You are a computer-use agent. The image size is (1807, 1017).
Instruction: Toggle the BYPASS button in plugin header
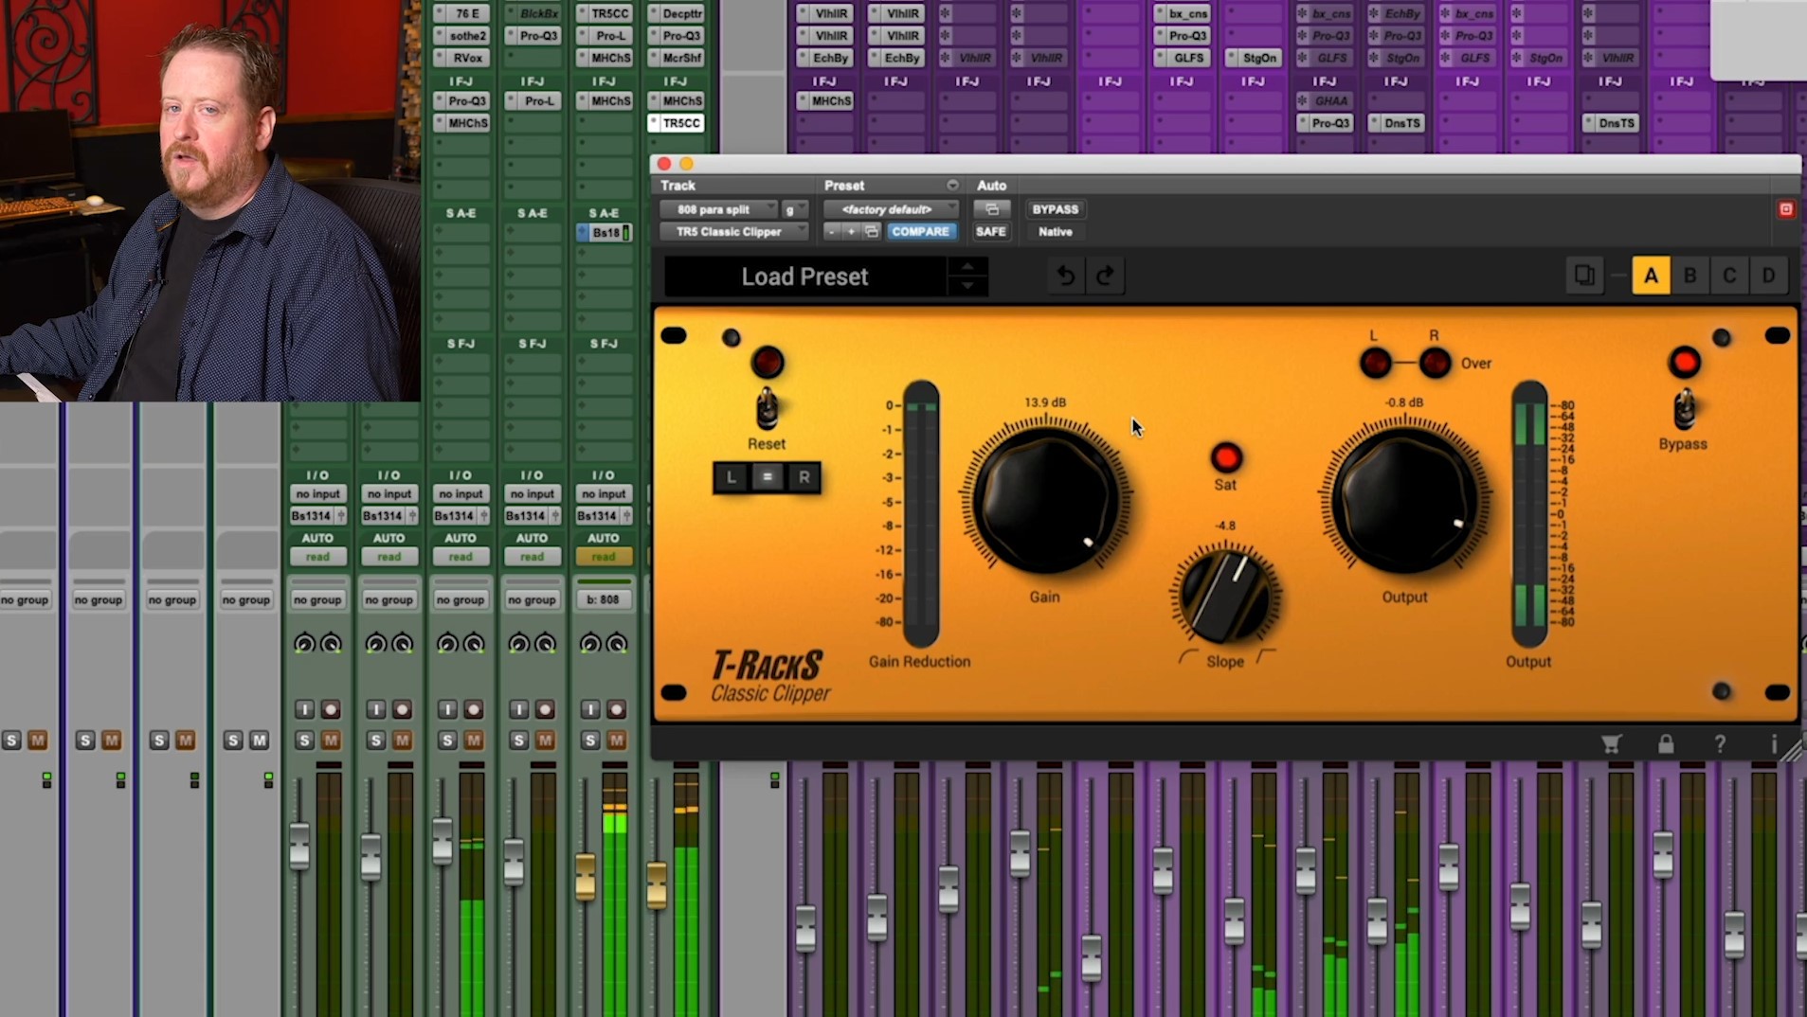[x=1055, y=209]
